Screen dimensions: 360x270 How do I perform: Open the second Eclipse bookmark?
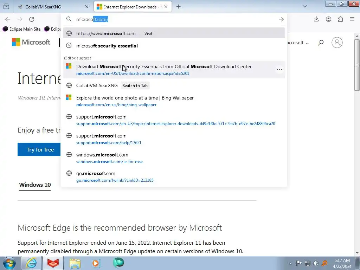(x=53, y=29)
